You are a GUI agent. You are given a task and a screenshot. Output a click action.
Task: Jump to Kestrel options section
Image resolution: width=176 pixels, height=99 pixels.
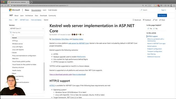point(152,46)
